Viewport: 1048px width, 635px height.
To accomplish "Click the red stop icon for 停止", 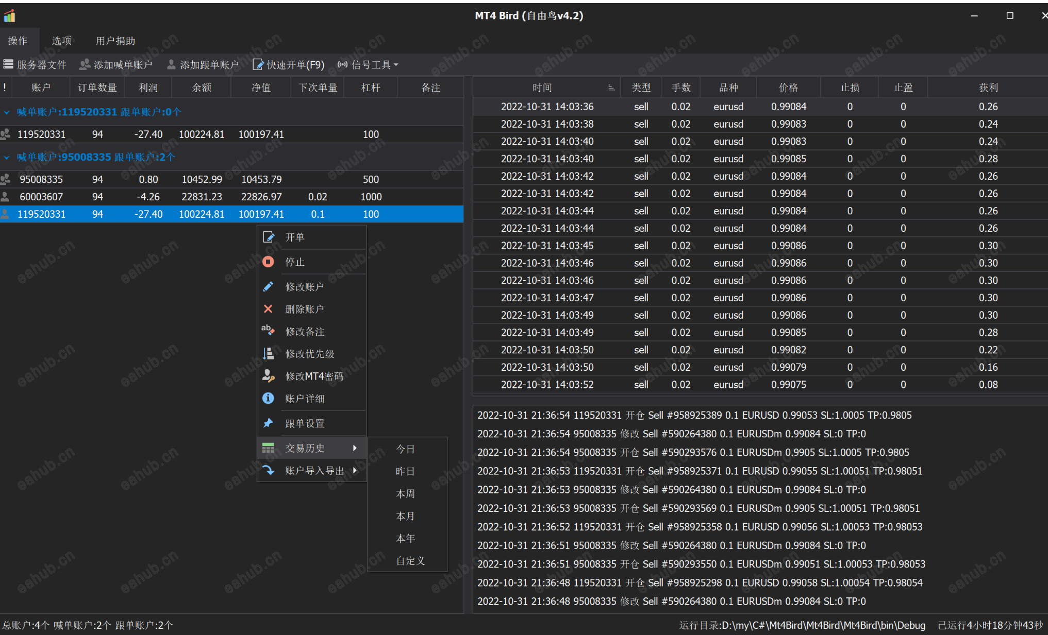I will pos(268,262).
